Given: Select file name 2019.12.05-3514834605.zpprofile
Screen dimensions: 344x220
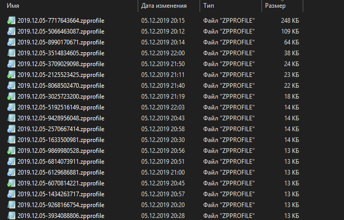Looking at the screenshot, I should pyautogui.click(x=61, y=53).
